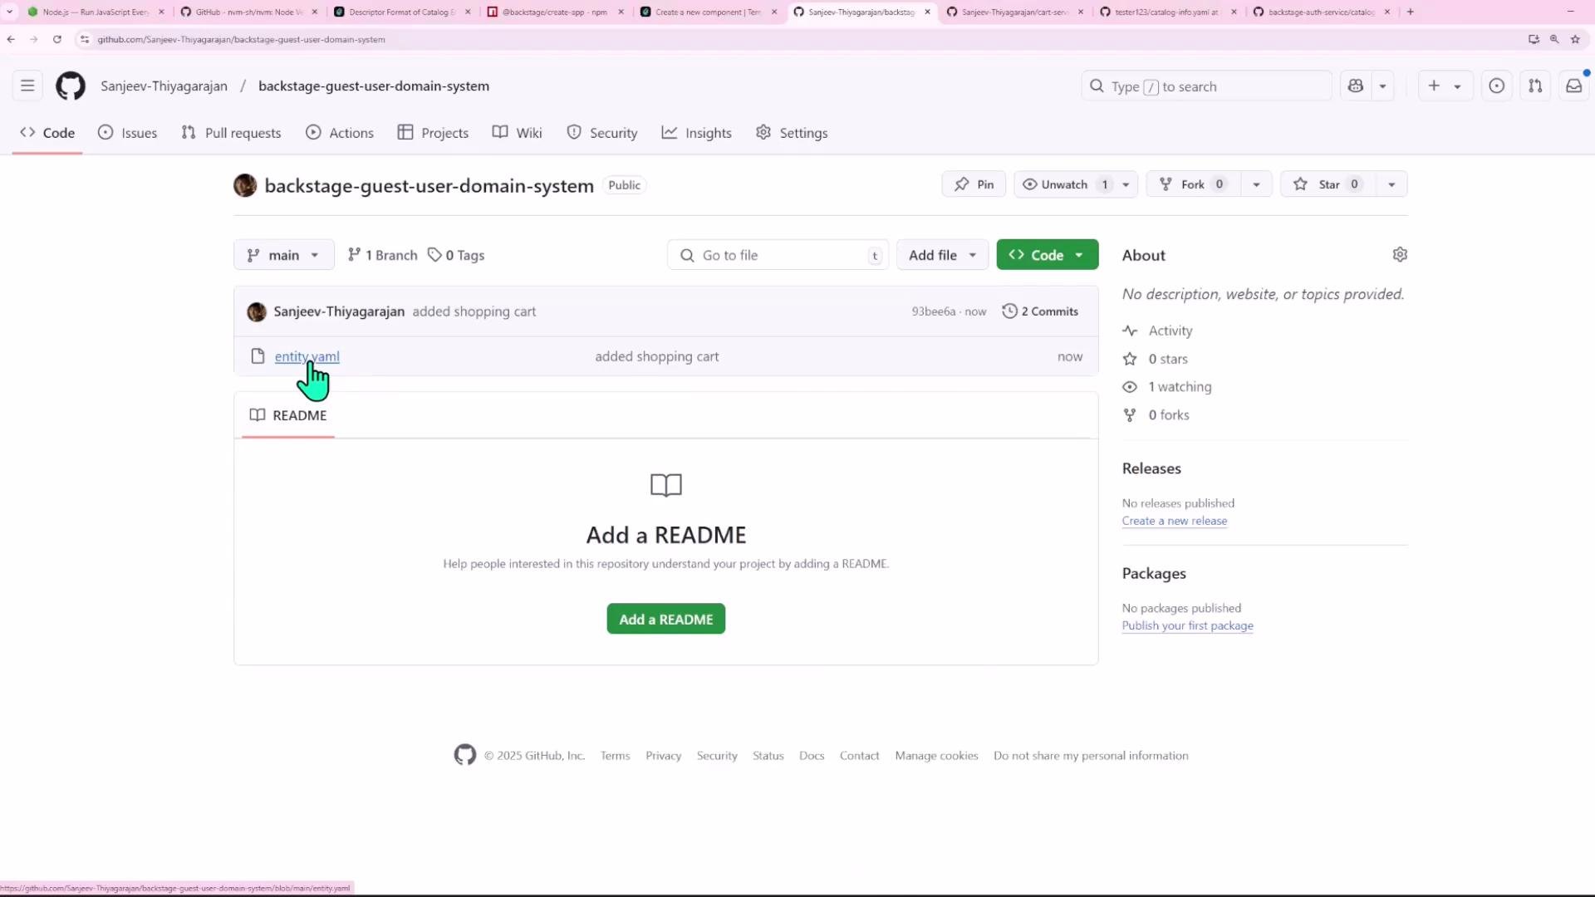
Task: View the 1 Branch link
Action: pyautogui.click(x=382, y=255)
